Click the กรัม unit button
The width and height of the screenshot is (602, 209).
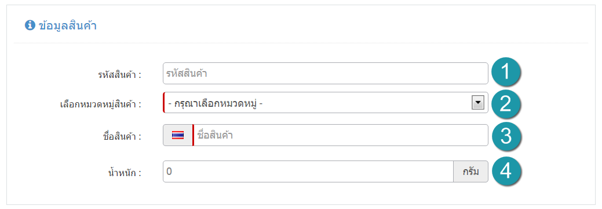[x=471, y=171]
